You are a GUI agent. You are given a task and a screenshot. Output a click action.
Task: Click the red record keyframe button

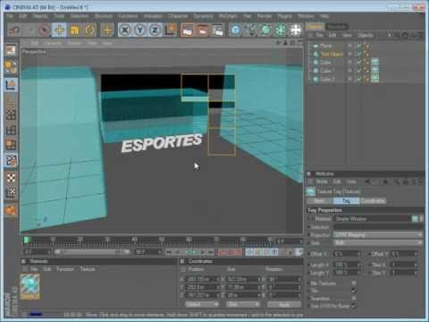coord(222,252)
